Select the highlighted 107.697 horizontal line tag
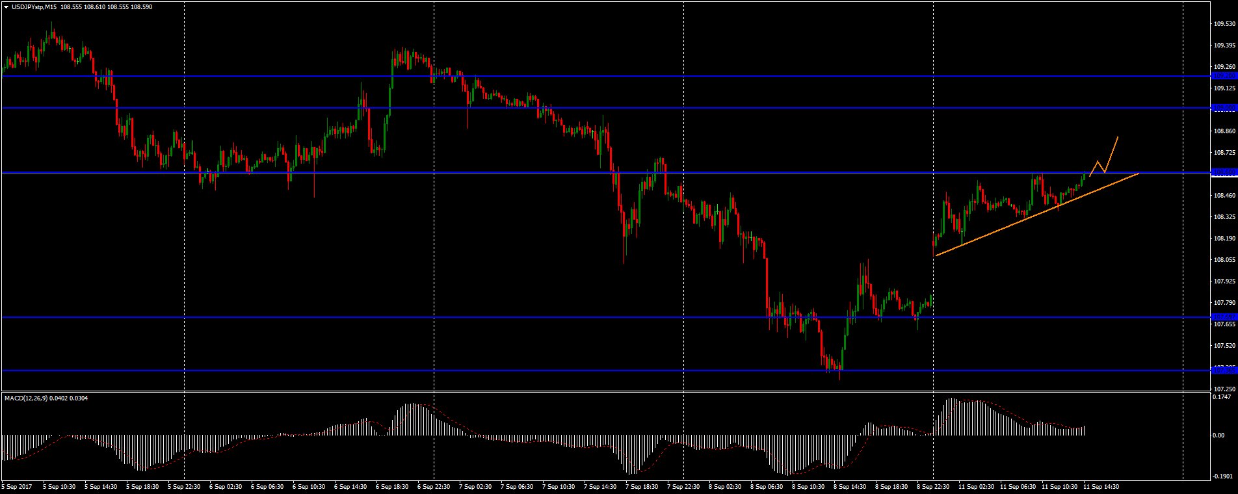 (x=1224, y=317)
